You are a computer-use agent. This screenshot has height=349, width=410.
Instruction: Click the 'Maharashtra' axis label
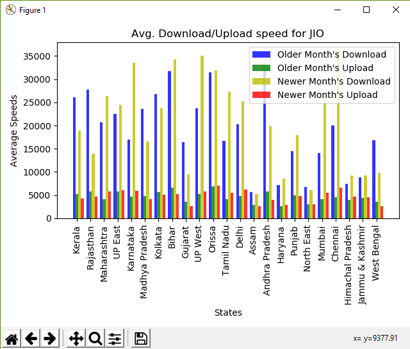pyautogui.click(x=104, y=254)
